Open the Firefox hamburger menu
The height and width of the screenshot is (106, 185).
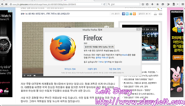(x=183, y=4)
